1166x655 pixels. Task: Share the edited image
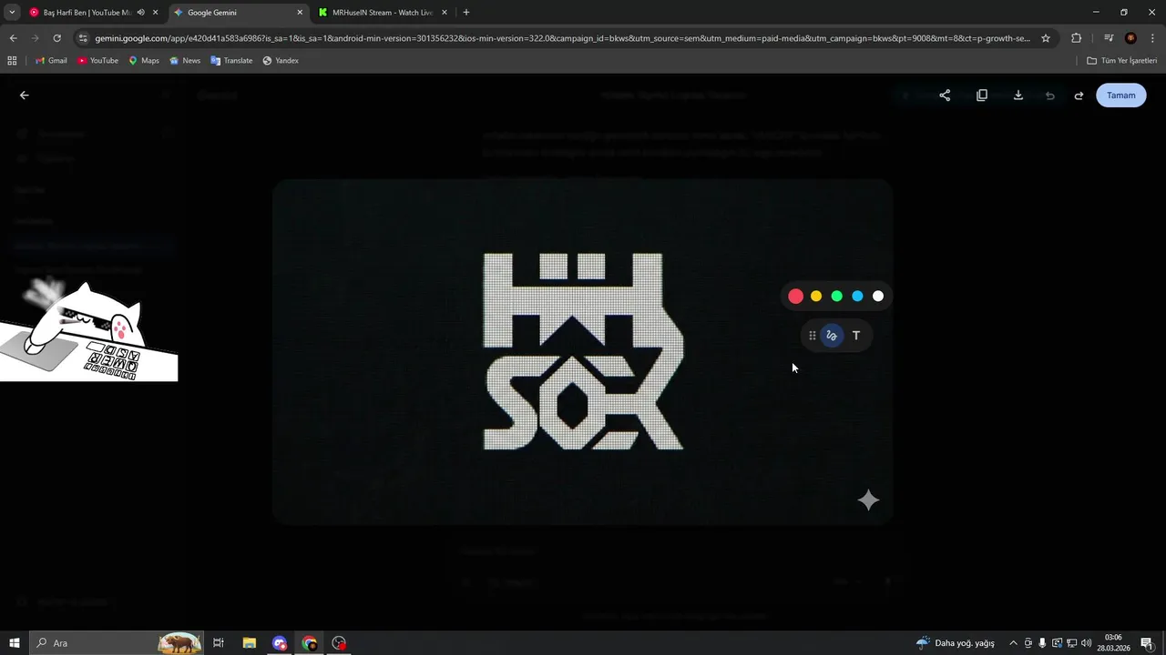[x=945, y=96]
